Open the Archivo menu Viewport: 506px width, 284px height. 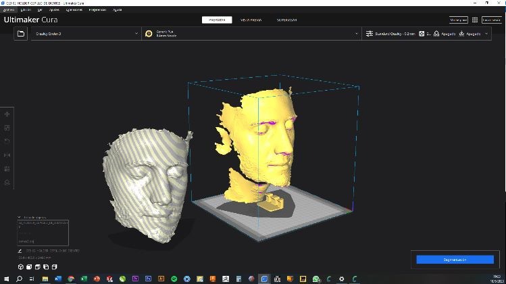coord(8,9)
